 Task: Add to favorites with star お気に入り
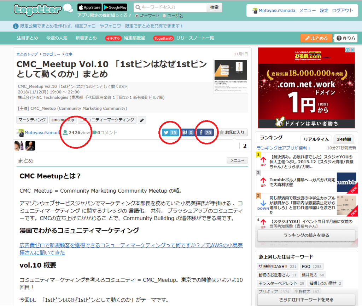tap(233, 132)
